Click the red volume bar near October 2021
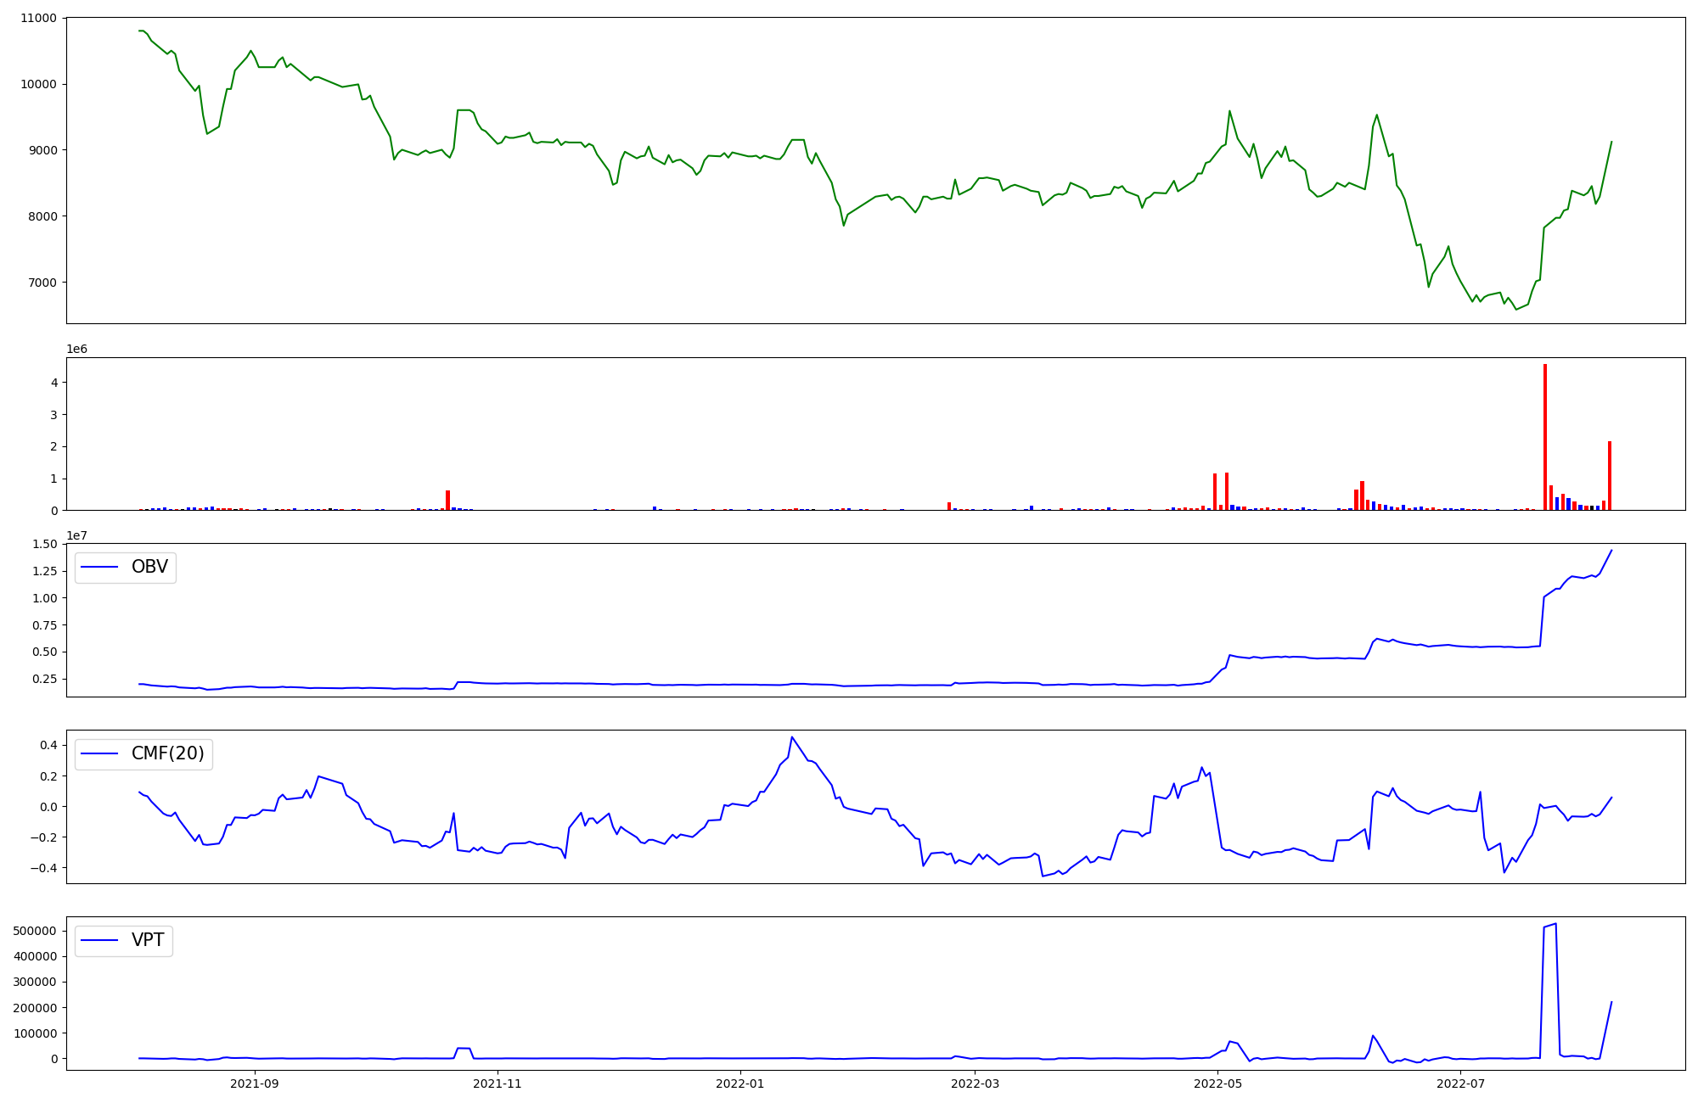 coord(447,501)
